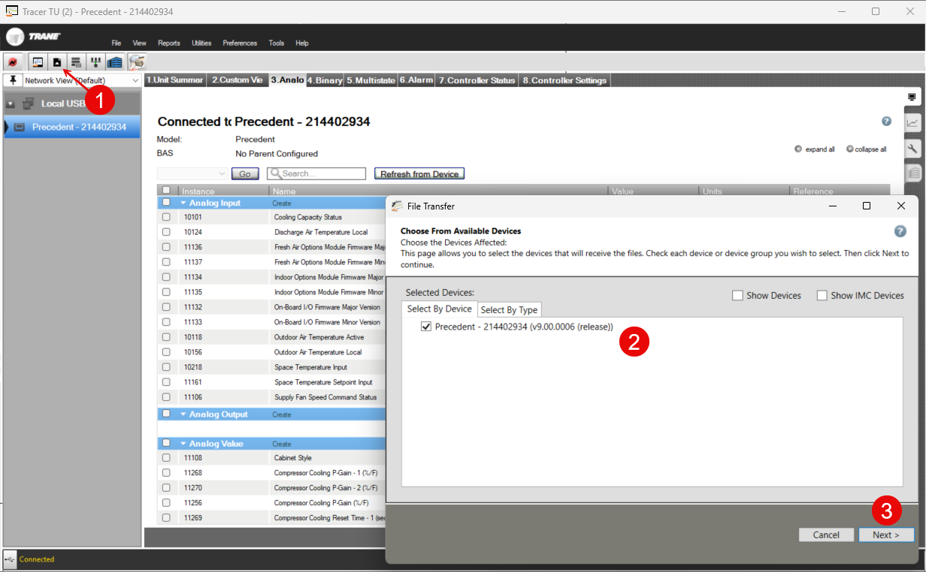
Task: Check the box for Discharge Air Temperature Local
Action: (166, 232)
